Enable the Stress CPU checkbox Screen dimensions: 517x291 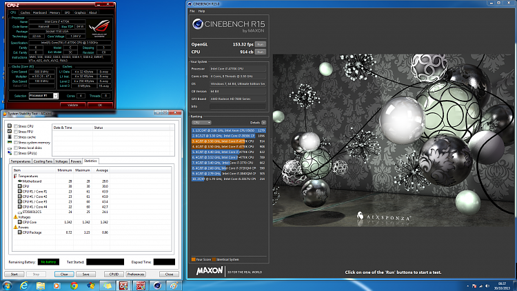click(x=15, y=126)
